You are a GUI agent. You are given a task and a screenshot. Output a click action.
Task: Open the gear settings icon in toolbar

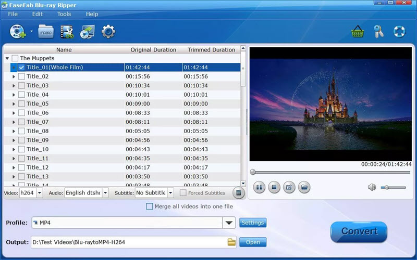pos(108,32)
